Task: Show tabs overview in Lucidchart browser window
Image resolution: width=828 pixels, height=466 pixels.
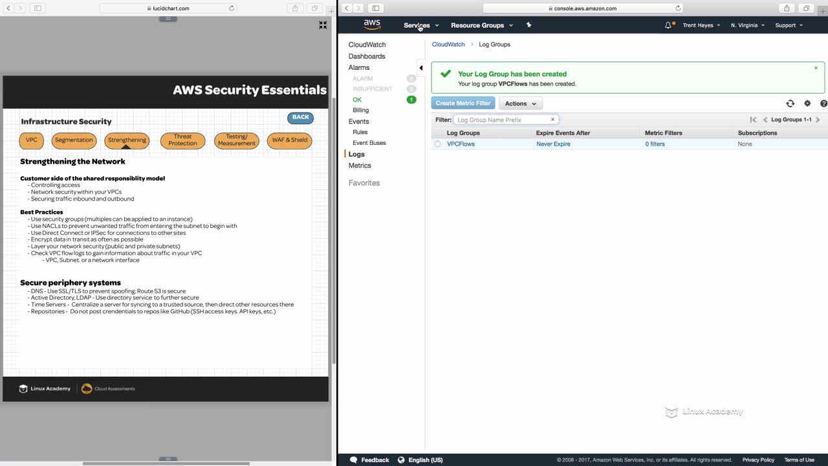Action: (314, 8)
